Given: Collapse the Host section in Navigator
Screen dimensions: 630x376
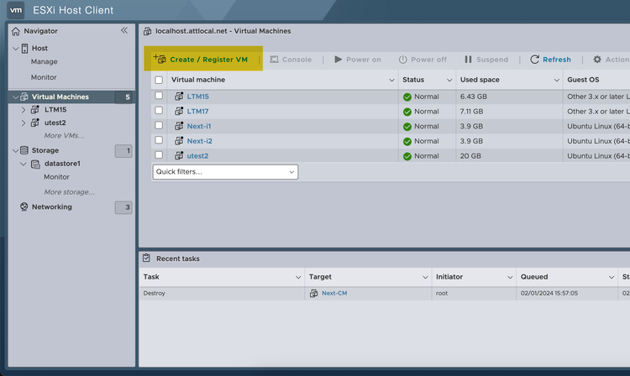Looking at the screenshot, I should (x=15, y=49).
